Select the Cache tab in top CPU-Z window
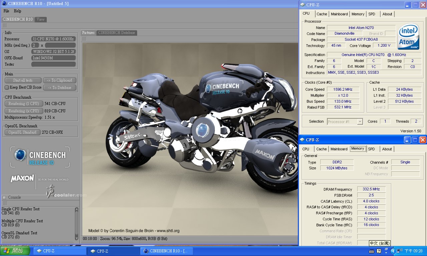The height and width of the screenshot is (256, 427). 322,14
